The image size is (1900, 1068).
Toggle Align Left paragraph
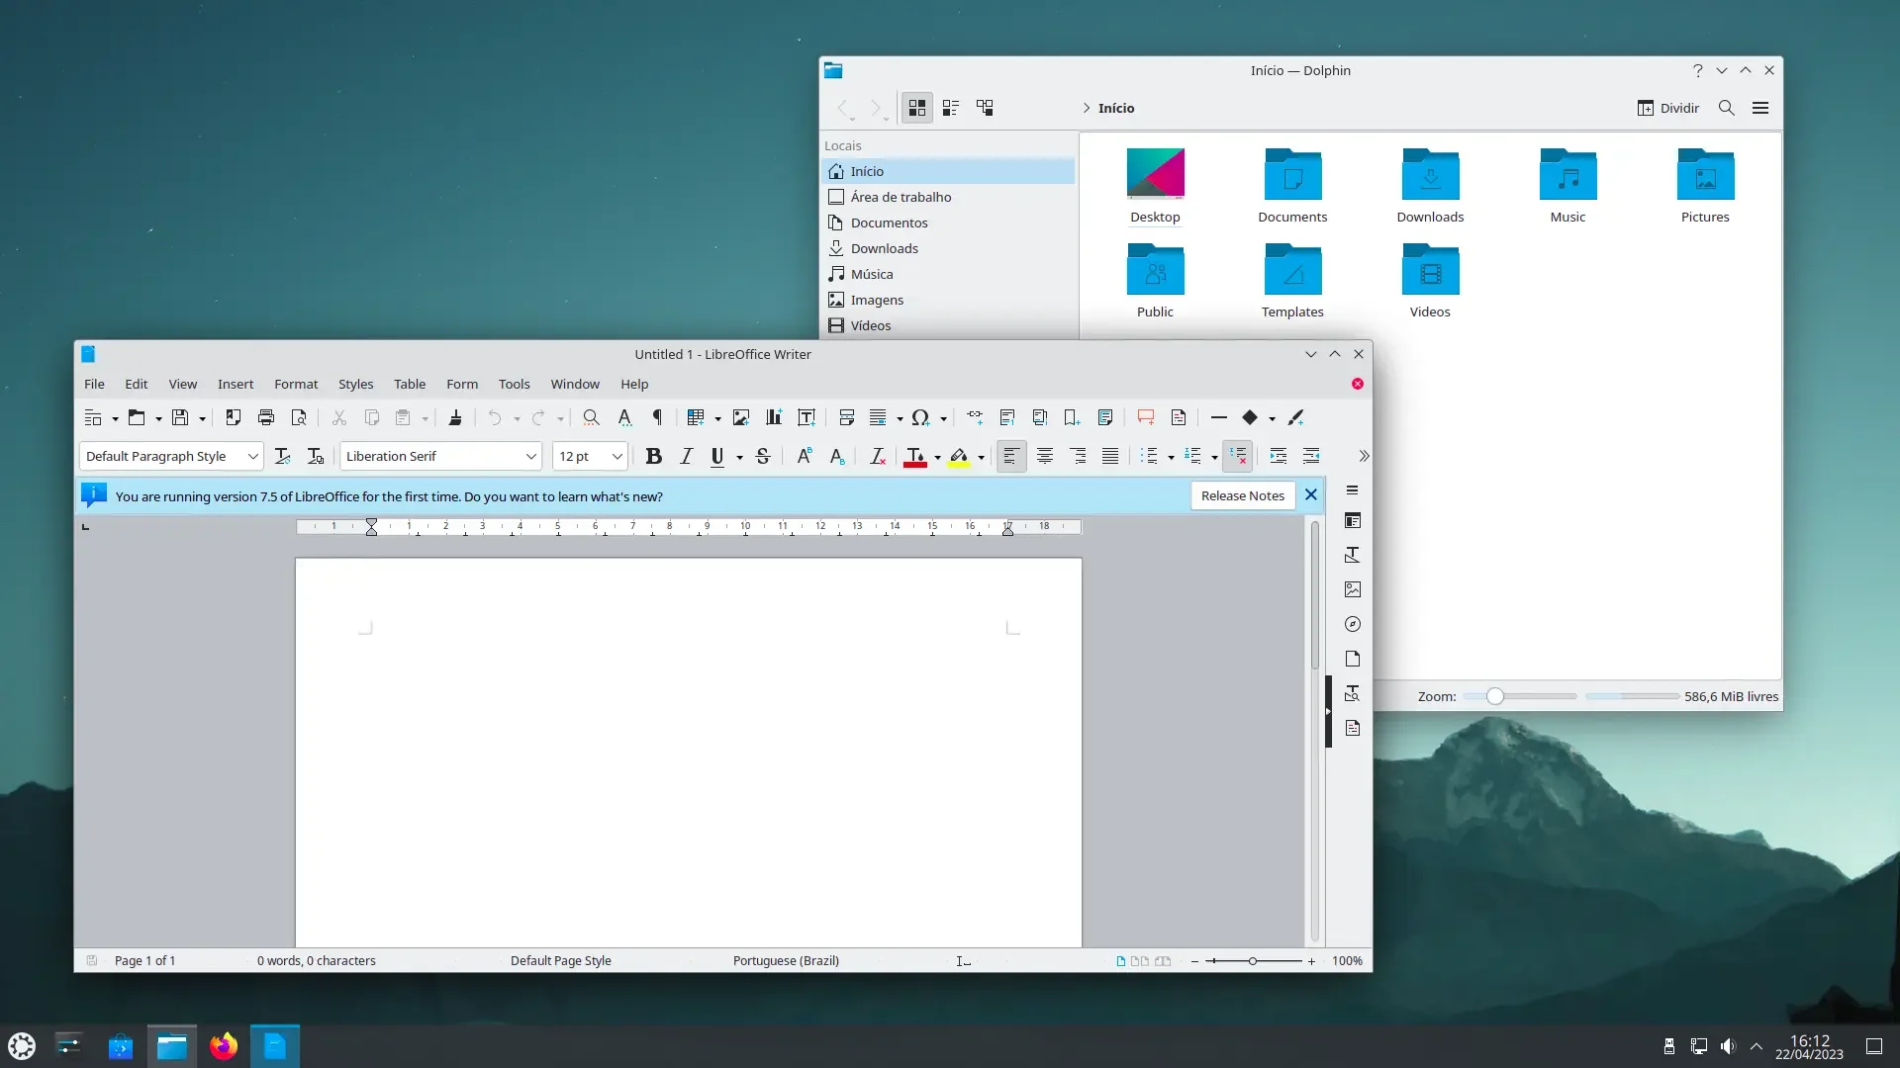click(1011, 456)
